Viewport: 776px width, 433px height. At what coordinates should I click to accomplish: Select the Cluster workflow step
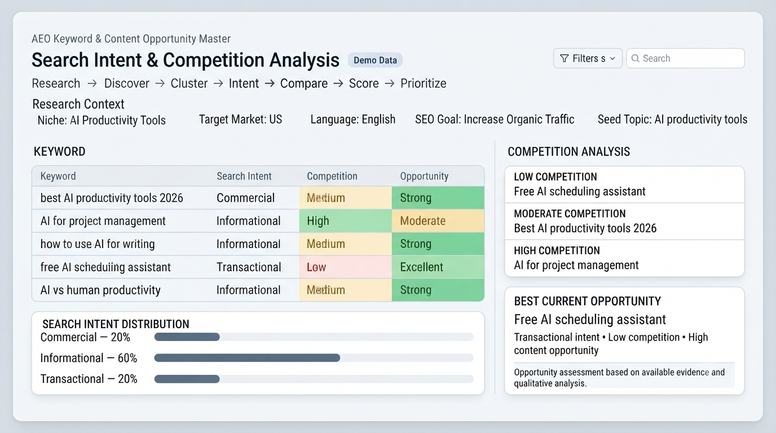[x=189, y=83]
